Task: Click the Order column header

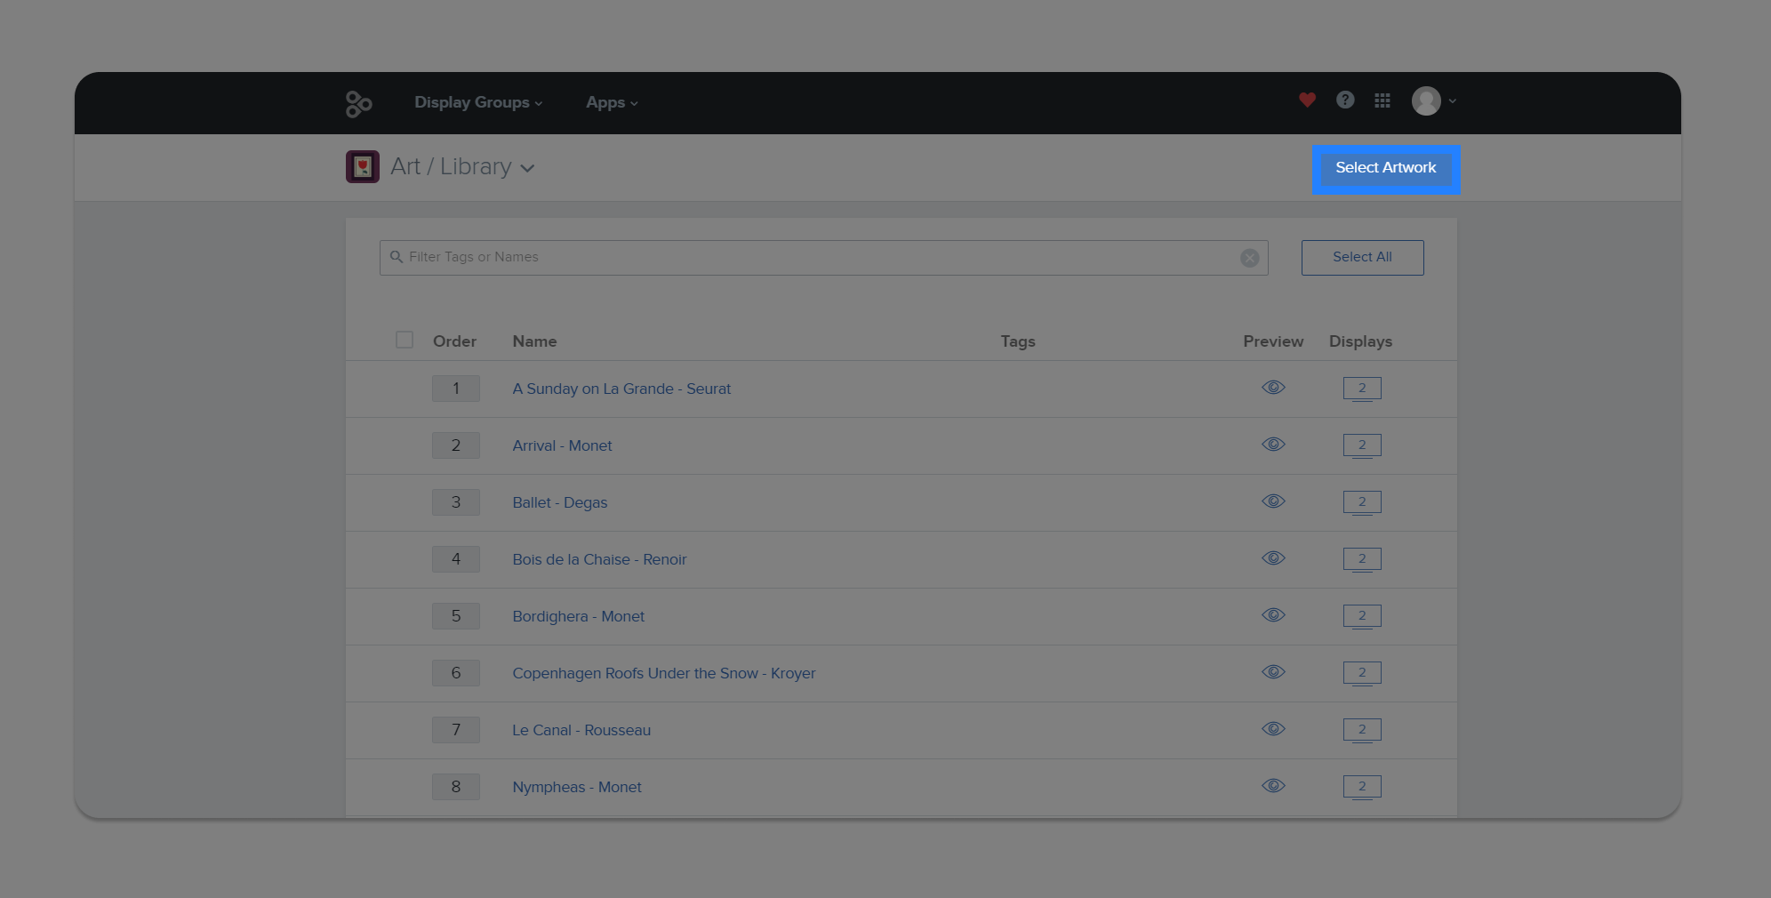Action: coord(454,341)
